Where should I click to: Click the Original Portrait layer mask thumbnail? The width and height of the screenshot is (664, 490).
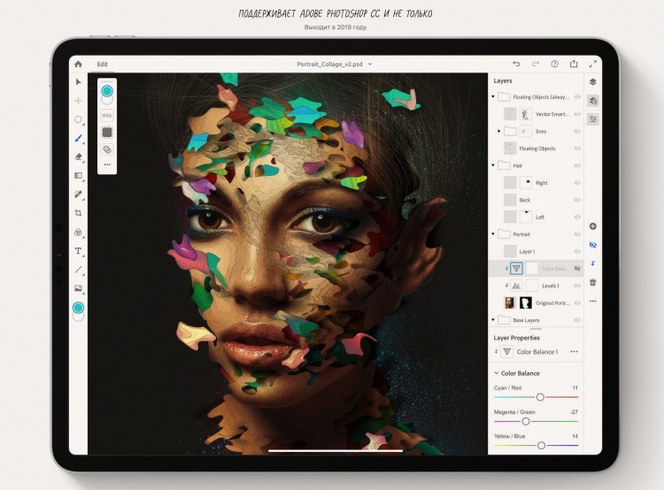526,303
